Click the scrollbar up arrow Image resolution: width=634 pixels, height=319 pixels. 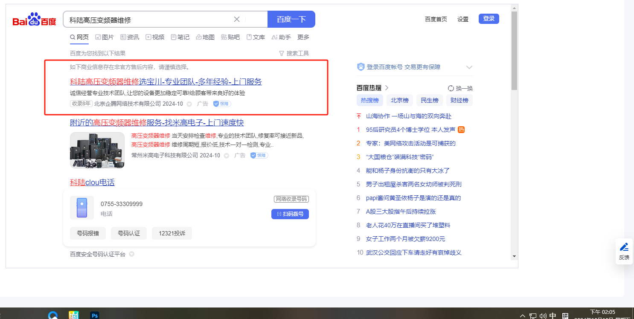pos(514,8)
